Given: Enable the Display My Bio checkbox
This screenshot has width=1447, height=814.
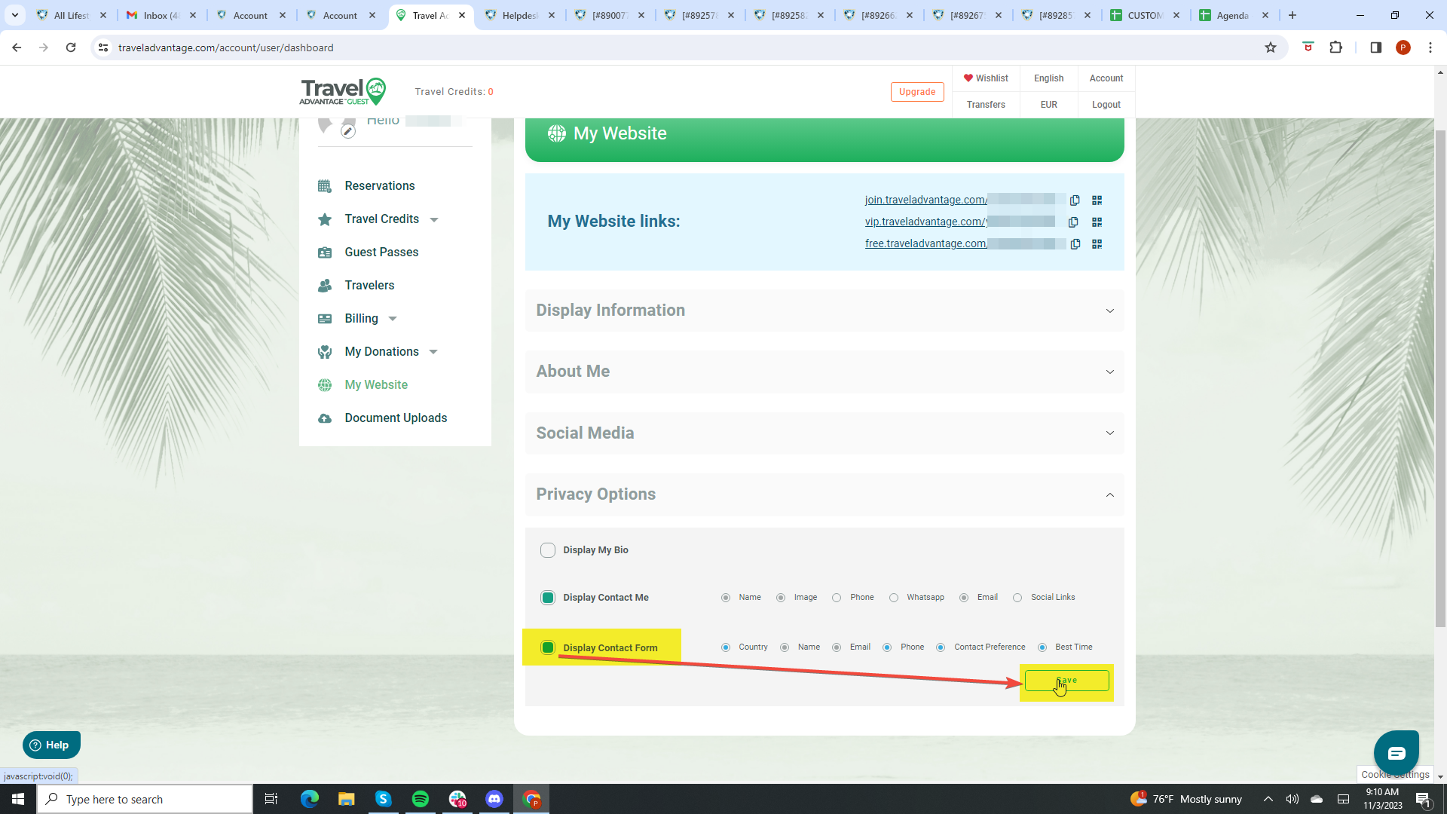Looking at the screenshot, I should 548,550.
